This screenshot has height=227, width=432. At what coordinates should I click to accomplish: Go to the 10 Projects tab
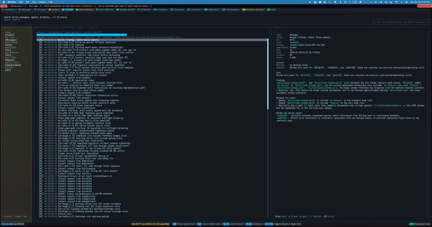(x=161, y=10)
